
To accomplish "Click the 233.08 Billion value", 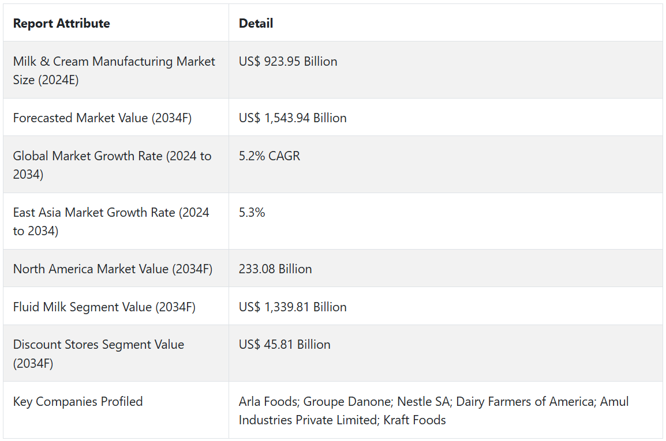I will [x=275, y=269].
